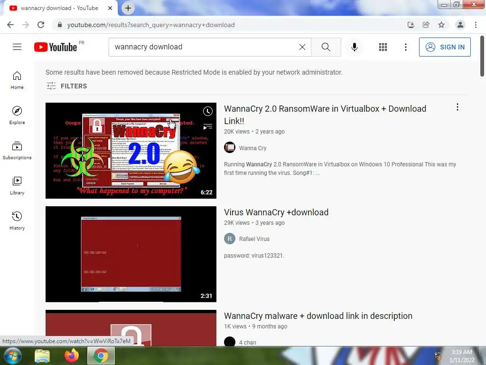Image resolution: width=486 pixels, height=365 pixels.
Task: Add WannaCry 2.0 video to queue icon
Action: coord(208,126)
